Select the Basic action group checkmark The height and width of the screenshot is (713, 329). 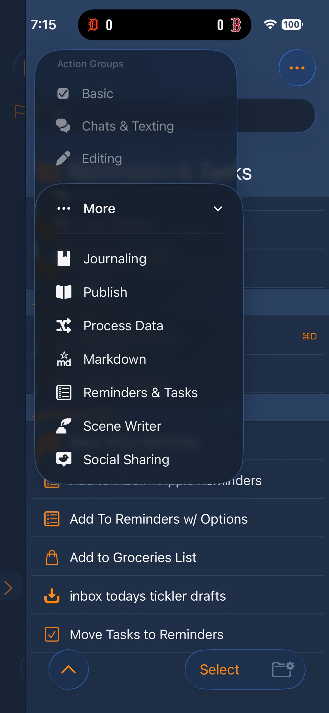[63, 94]
